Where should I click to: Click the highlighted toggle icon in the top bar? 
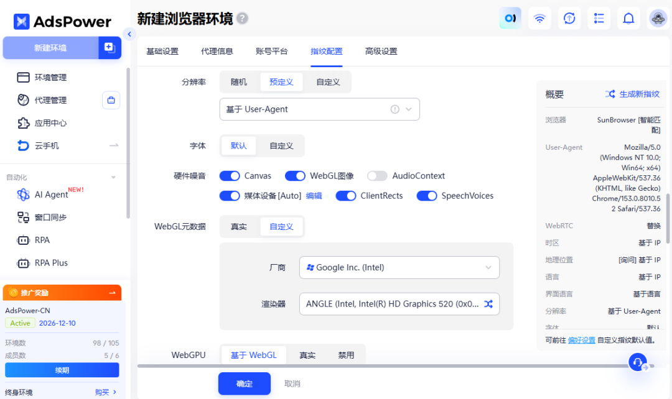click(510, 19)
